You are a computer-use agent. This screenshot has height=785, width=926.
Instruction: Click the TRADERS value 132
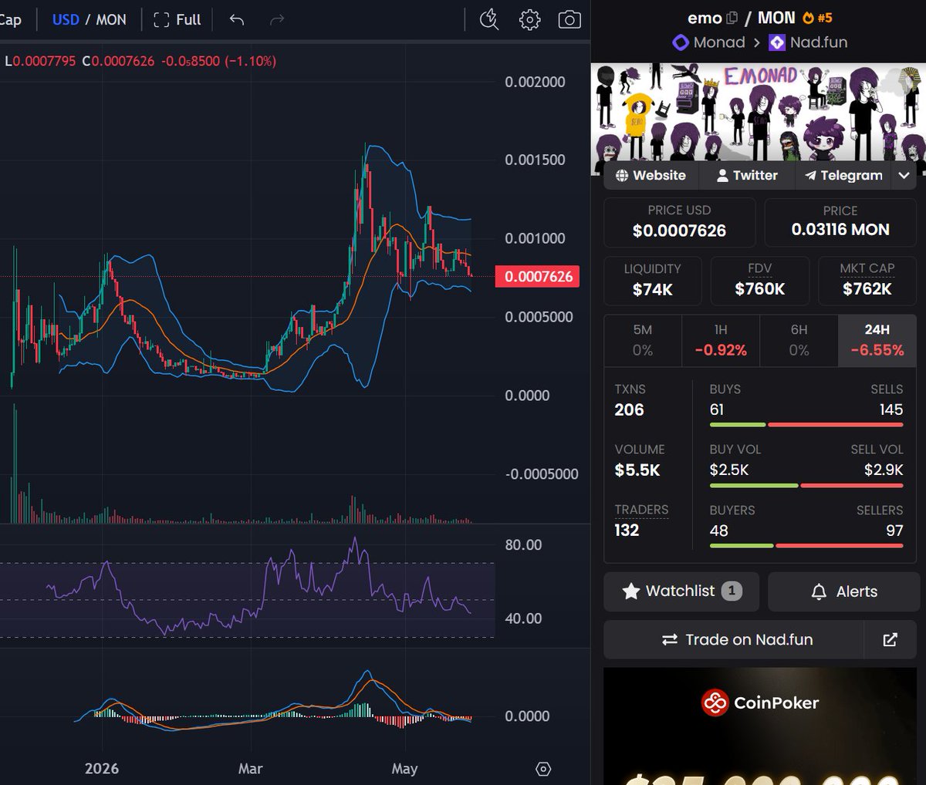tap(627, 531)
